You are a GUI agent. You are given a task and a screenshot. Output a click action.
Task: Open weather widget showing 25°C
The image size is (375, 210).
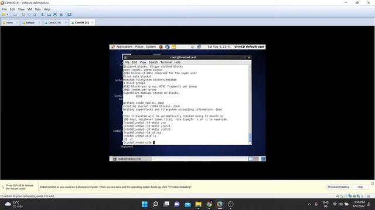[14, 204]
